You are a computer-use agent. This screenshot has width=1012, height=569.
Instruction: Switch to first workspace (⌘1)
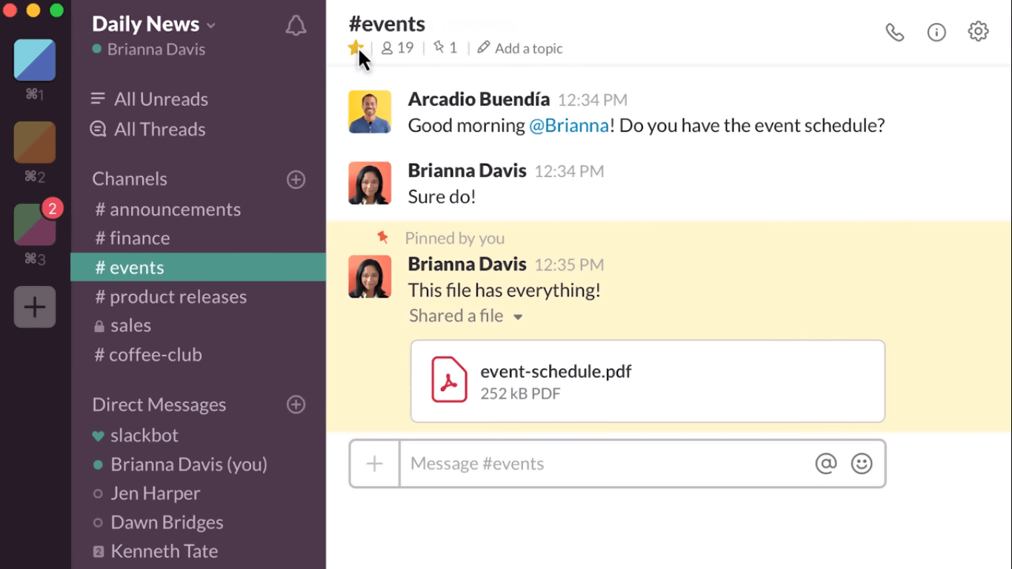35,60
